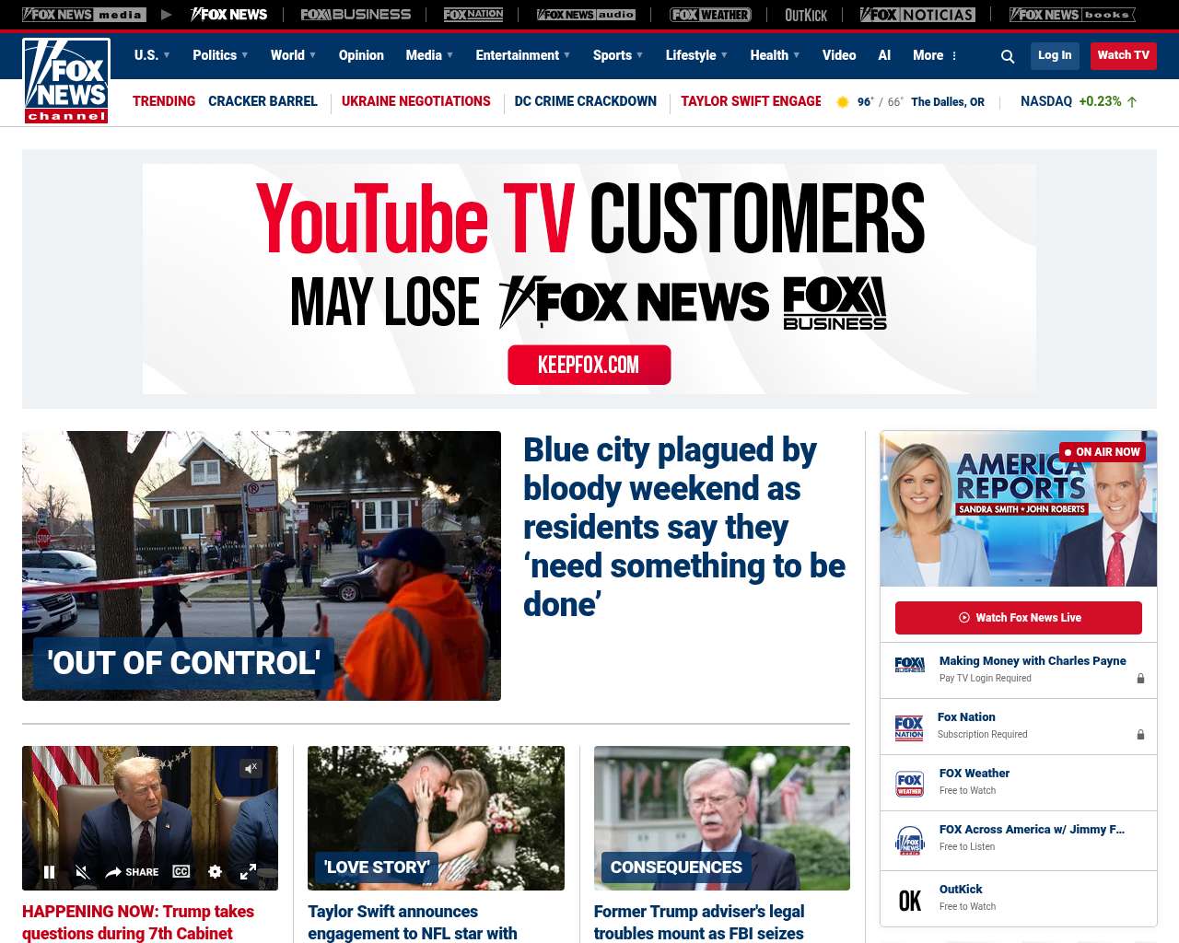Image resolution: width=1179 pixels, height=943 pixels.
Task: Open Blue city bloody weekend headline
Action: (x=684, y=527)
